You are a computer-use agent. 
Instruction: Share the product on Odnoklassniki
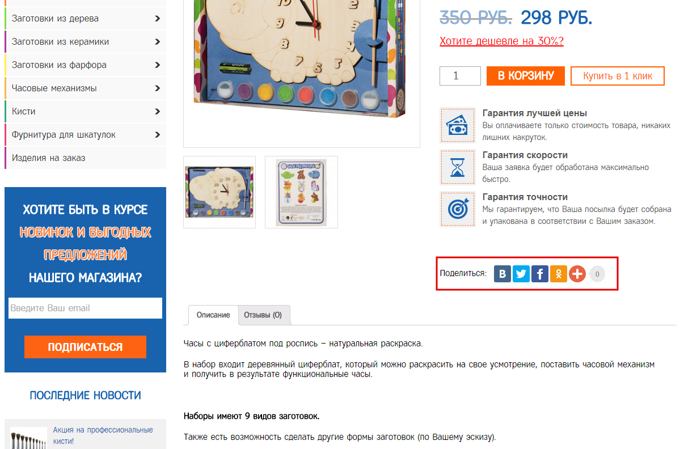tap(559, 274)
